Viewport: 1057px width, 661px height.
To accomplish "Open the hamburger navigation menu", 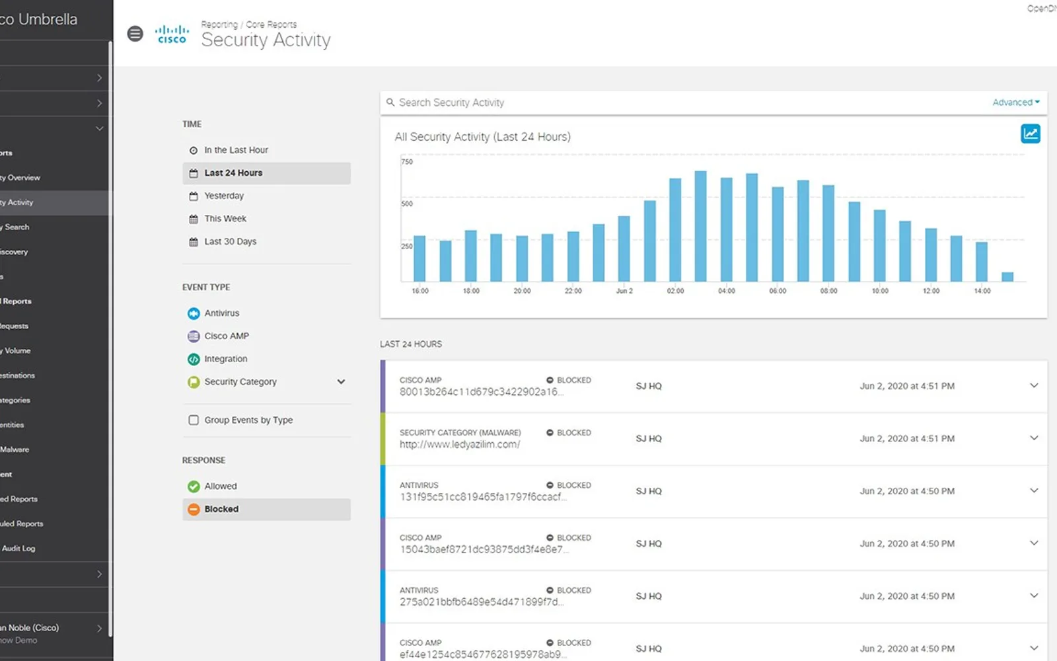I will tap(135, 34).
